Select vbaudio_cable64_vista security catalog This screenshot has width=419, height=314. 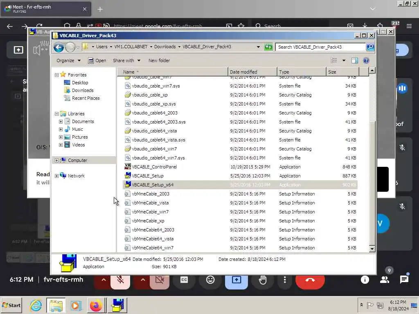pos(240,131)
